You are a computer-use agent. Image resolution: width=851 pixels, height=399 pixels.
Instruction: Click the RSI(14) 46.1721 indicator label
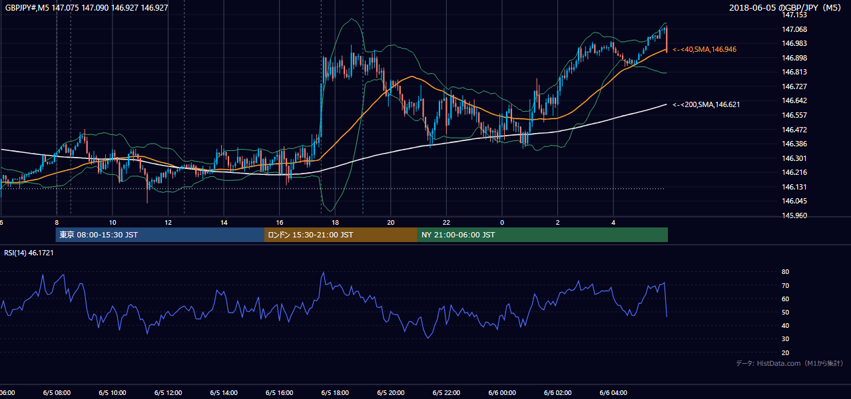29,253
